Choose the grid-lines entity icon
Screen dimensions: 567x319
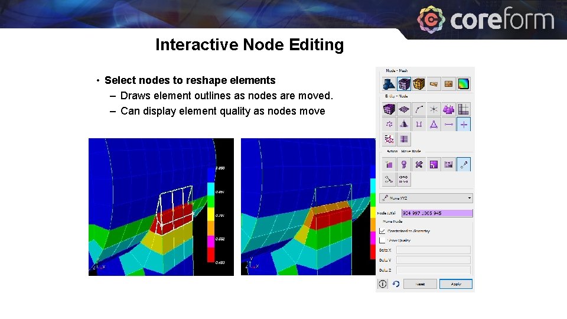464,109
